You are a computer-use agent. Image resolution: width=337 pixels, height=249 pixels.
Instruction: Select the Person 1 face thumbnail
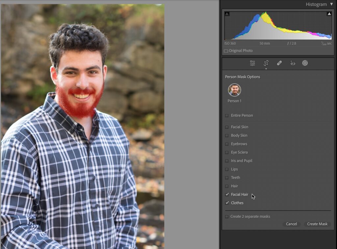[x=234, y=90]
